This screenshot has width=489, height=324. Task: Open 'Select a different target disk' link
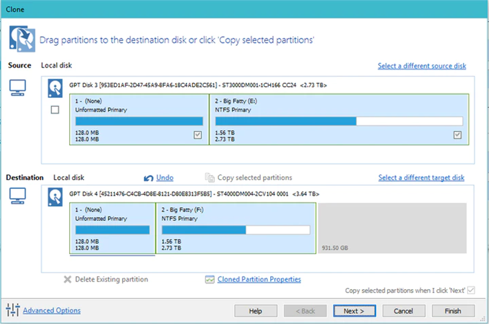coord(421,178)
